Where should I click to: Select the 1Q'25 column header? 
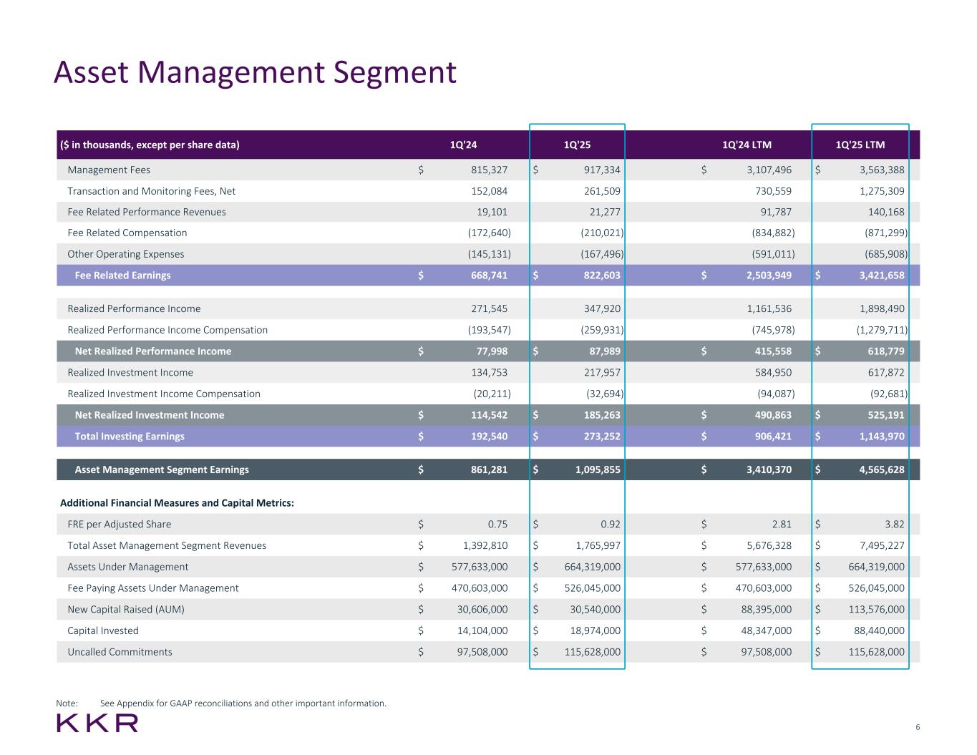pos(578,145)
